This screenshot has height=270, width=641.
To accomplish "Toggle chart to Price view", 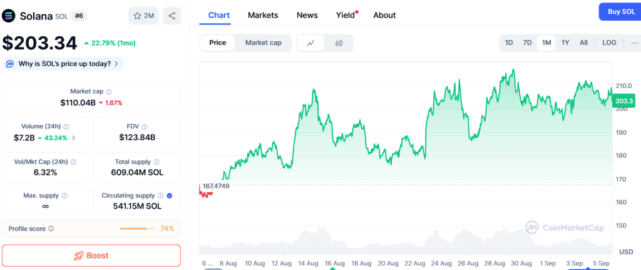I will click(x=218, y=43).
